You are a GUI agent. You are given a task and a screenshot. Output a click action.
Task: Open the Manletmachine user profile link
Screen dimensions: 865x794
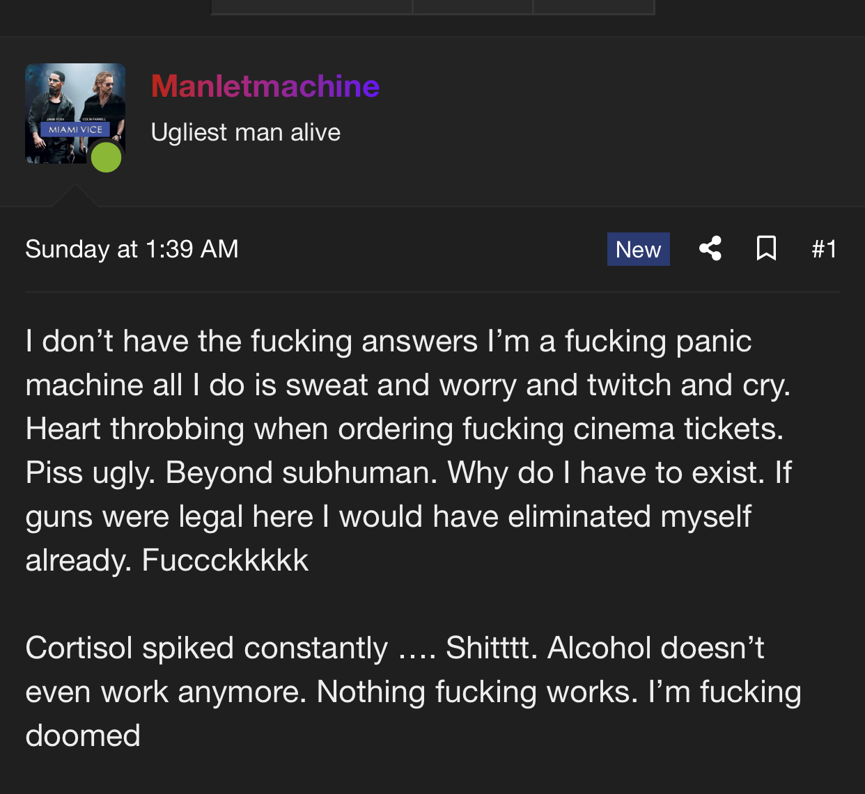coord(265,86)
